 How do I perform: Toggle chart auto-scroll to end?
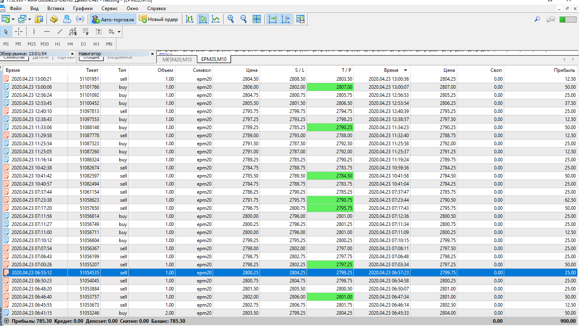tap(273, 19)
